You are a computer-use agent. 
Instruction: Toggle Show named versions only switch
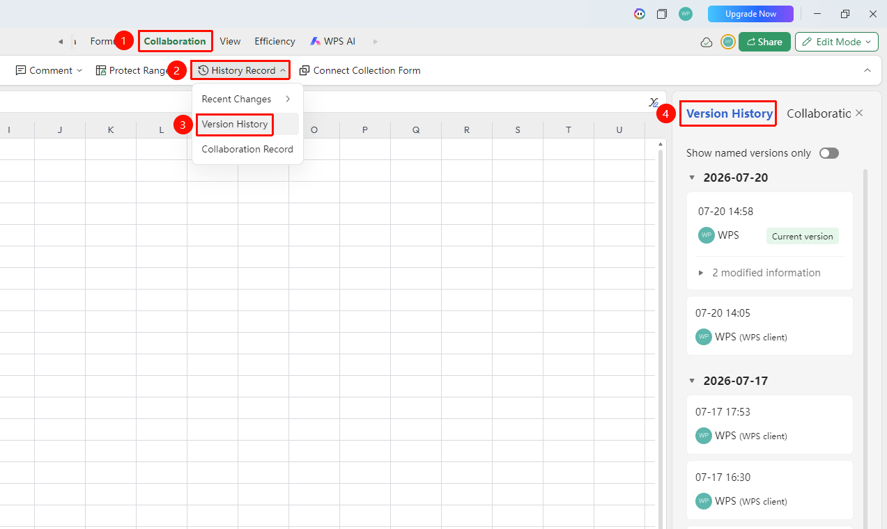(829, 153)
